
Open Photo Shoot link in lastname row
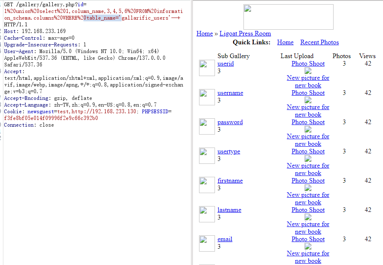coord(308,210)
